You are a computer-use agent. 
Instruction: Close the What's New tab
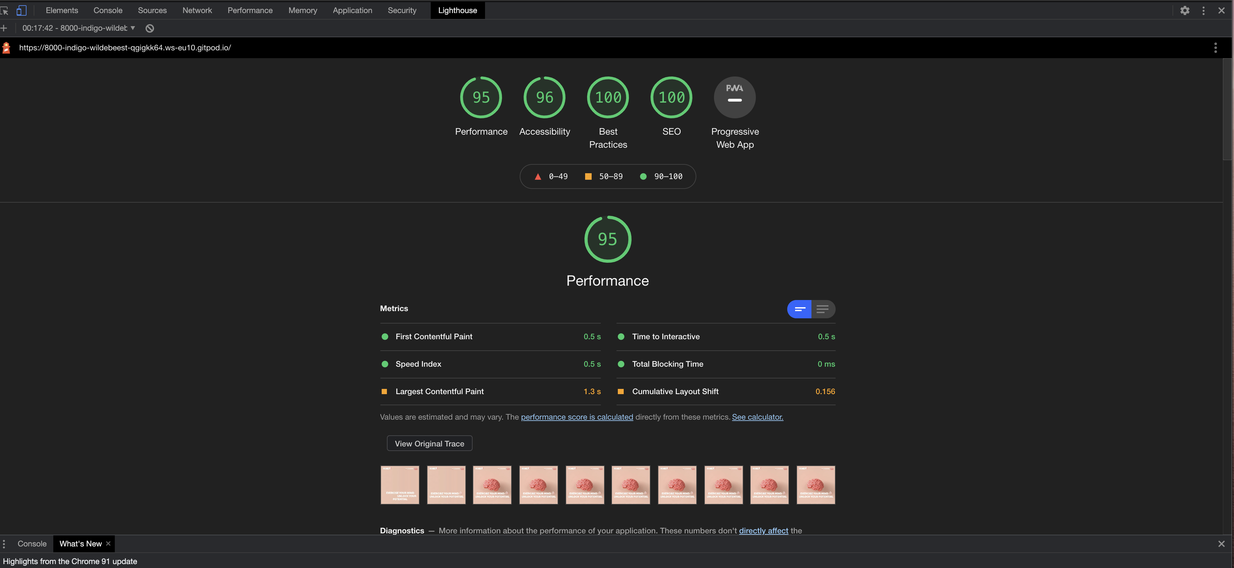pos(108,543)
